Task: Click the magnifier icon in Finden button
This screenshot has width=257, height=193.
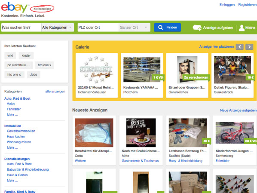Action: [160, 28]
